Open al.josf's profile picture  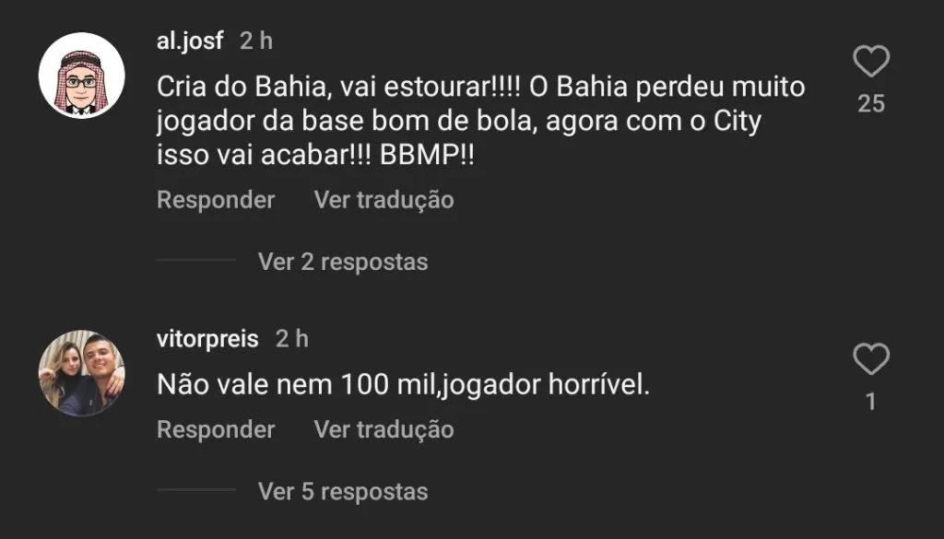(81, 76)
